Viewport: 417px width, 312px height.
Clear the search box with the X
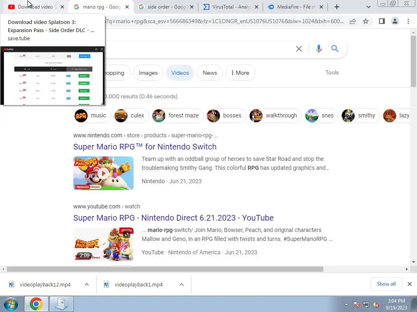pos(299,49)
